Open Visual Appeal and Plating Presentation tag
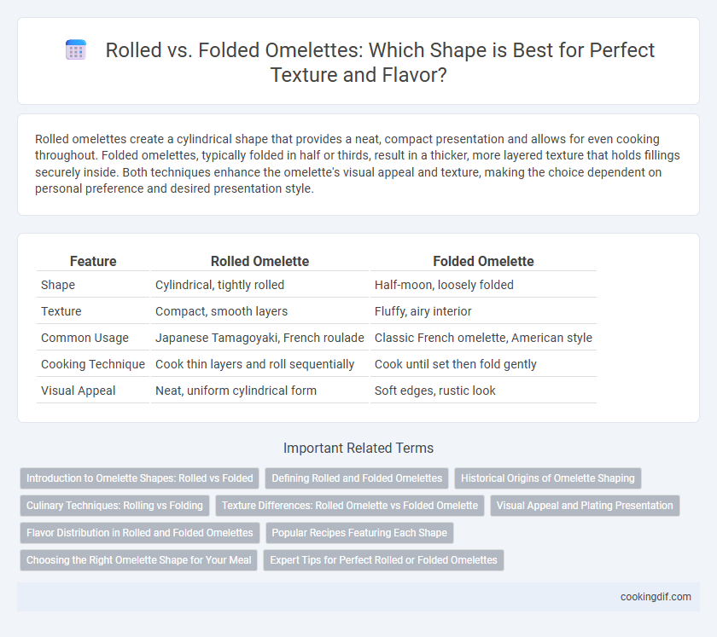 pyautogui.click(x=585, y=506)
